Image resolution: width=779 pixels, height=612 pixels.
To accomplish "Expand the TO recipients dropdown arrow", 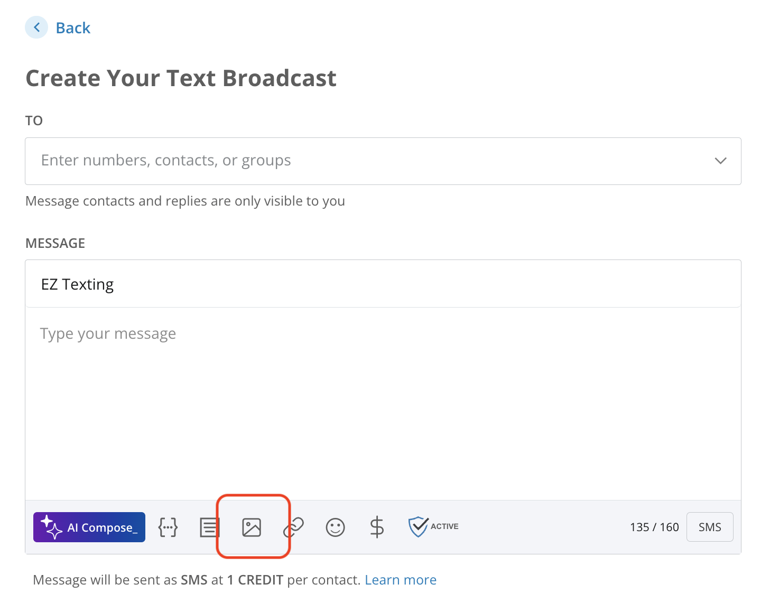I will [x=720, y=161].
